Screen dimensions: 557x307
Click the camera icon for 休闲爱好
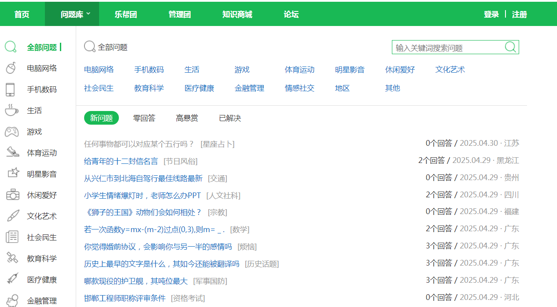pyautogui.click(x=13, y=195)
